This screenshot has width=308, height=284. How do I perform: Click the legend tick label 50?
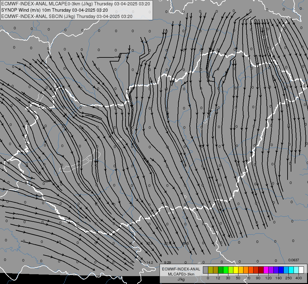pos(238,278)
